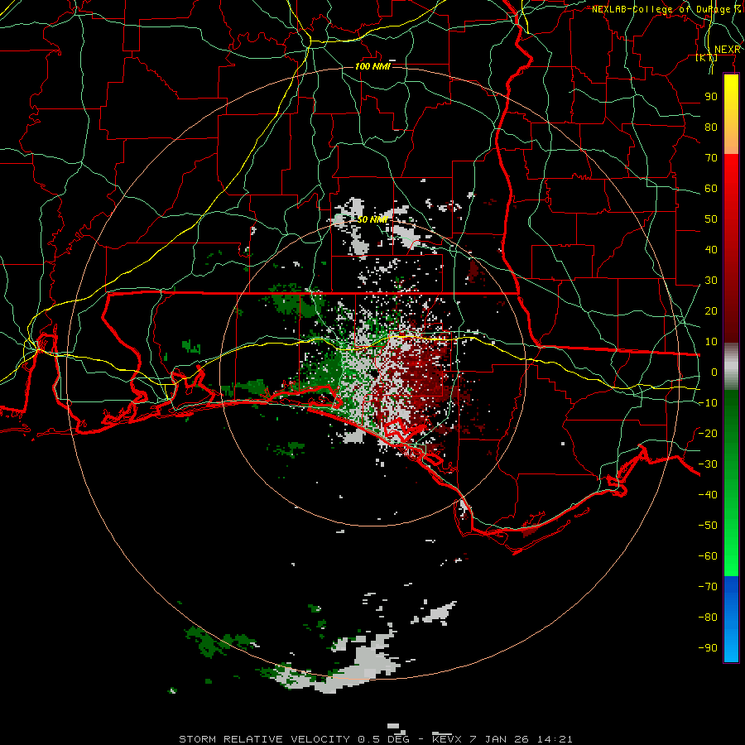This screenshot has height=745, width=745.
Task: Click the -60 value on the velocity scale
Action: point(708,556)
